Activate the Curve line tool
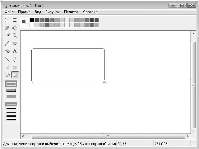 (15, 59)
